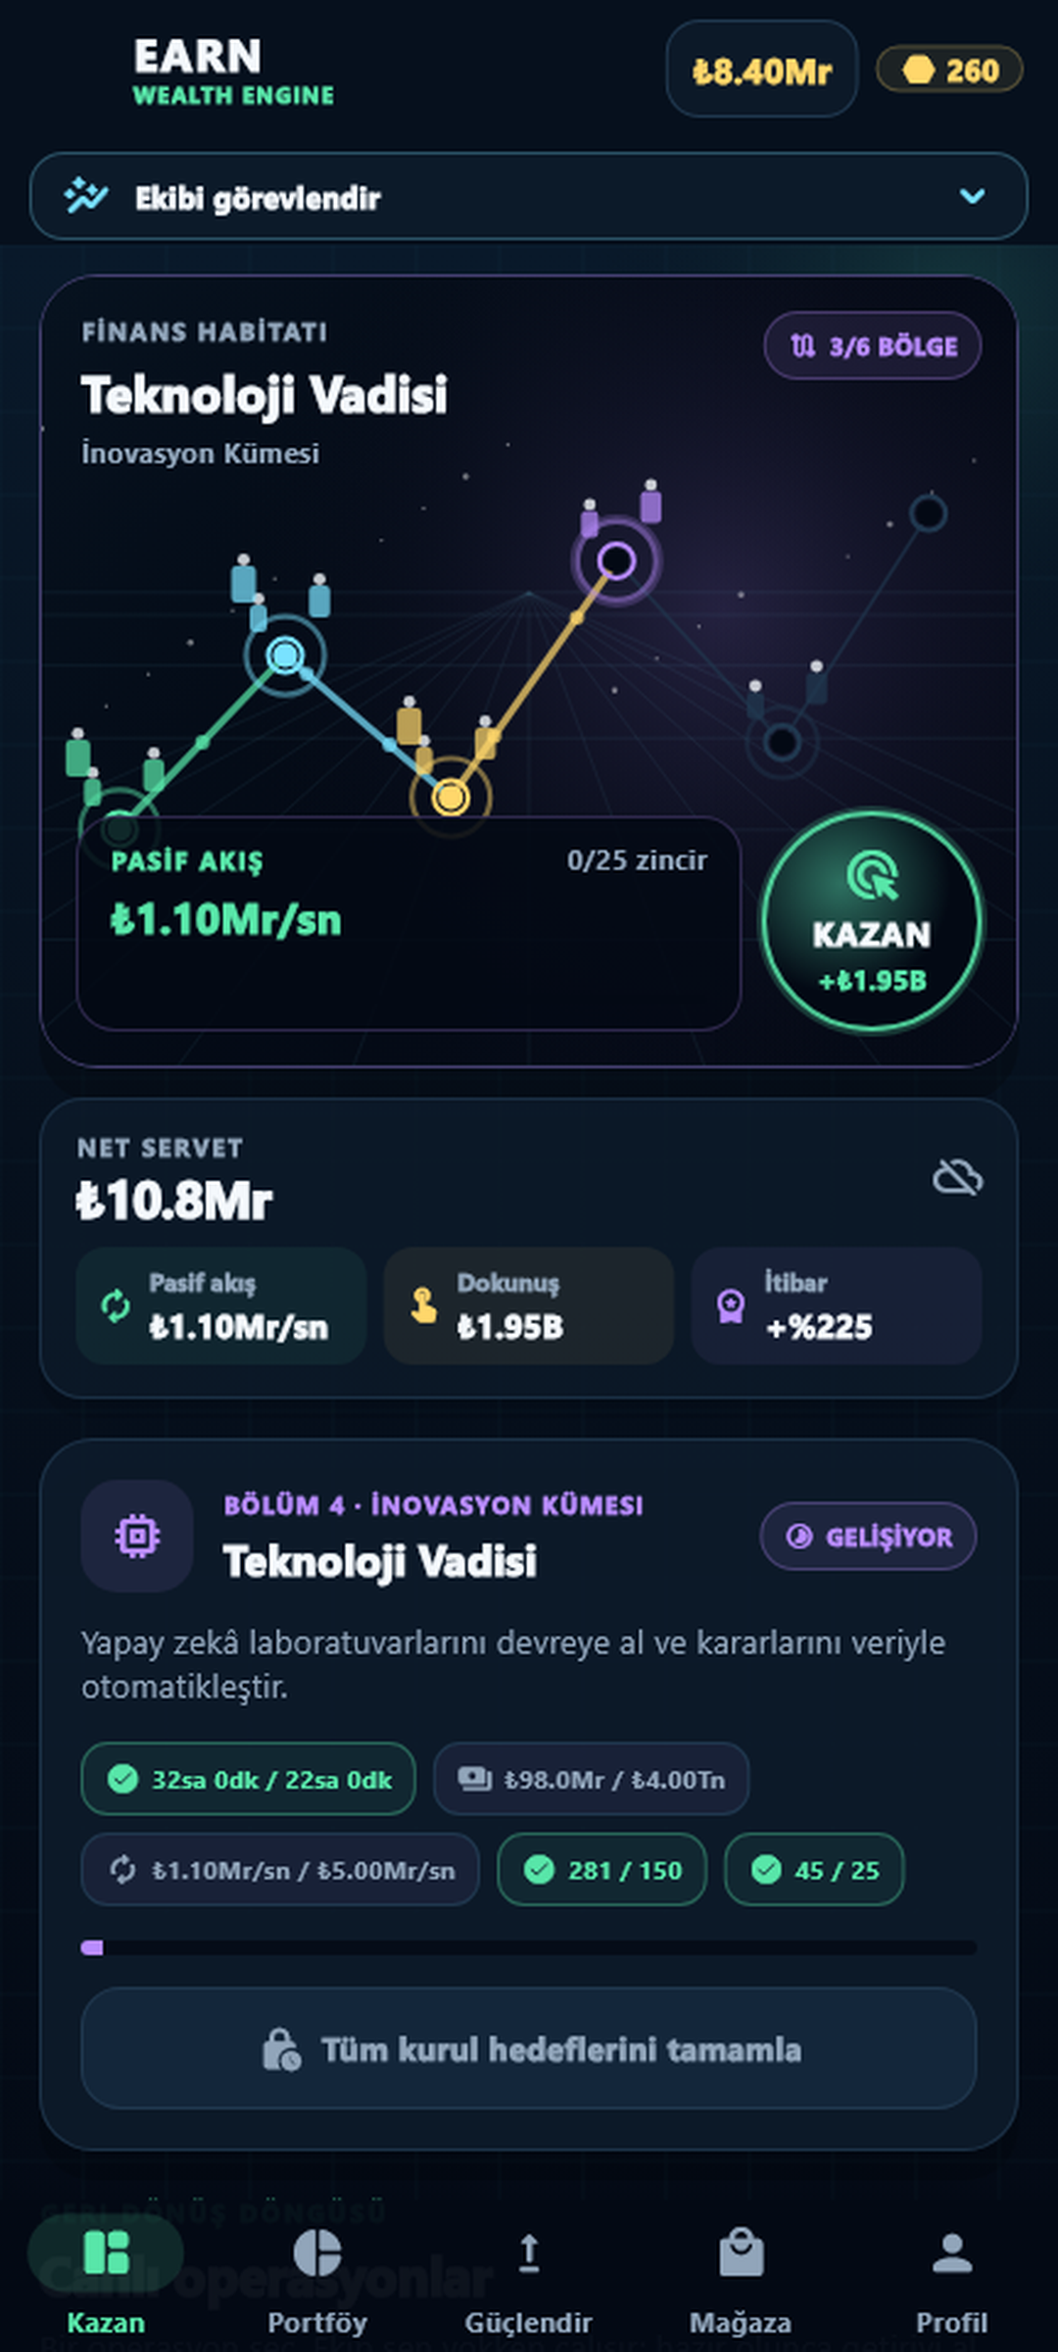Screen dimensions: 1058x2352
Task: Open the Mağaza shopping bag icon
Action: point(741,2252)
